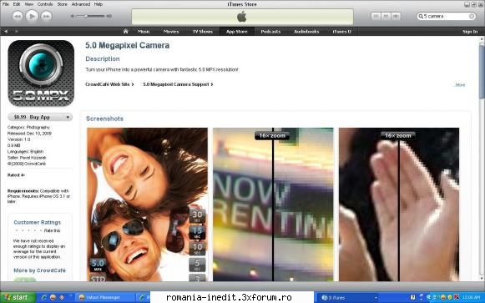Open Yahoo! Messenger from the taskbar

coord(105,297)
